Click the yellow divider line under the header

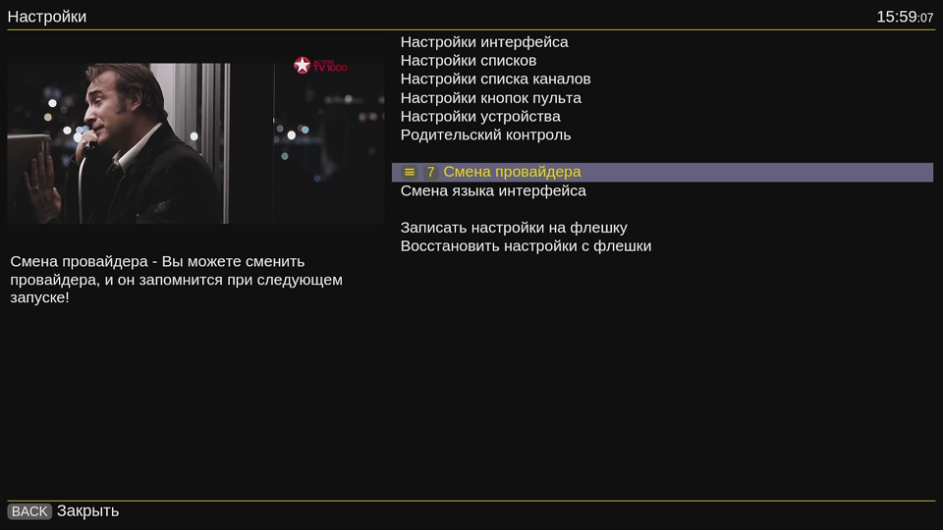point(471,30)
